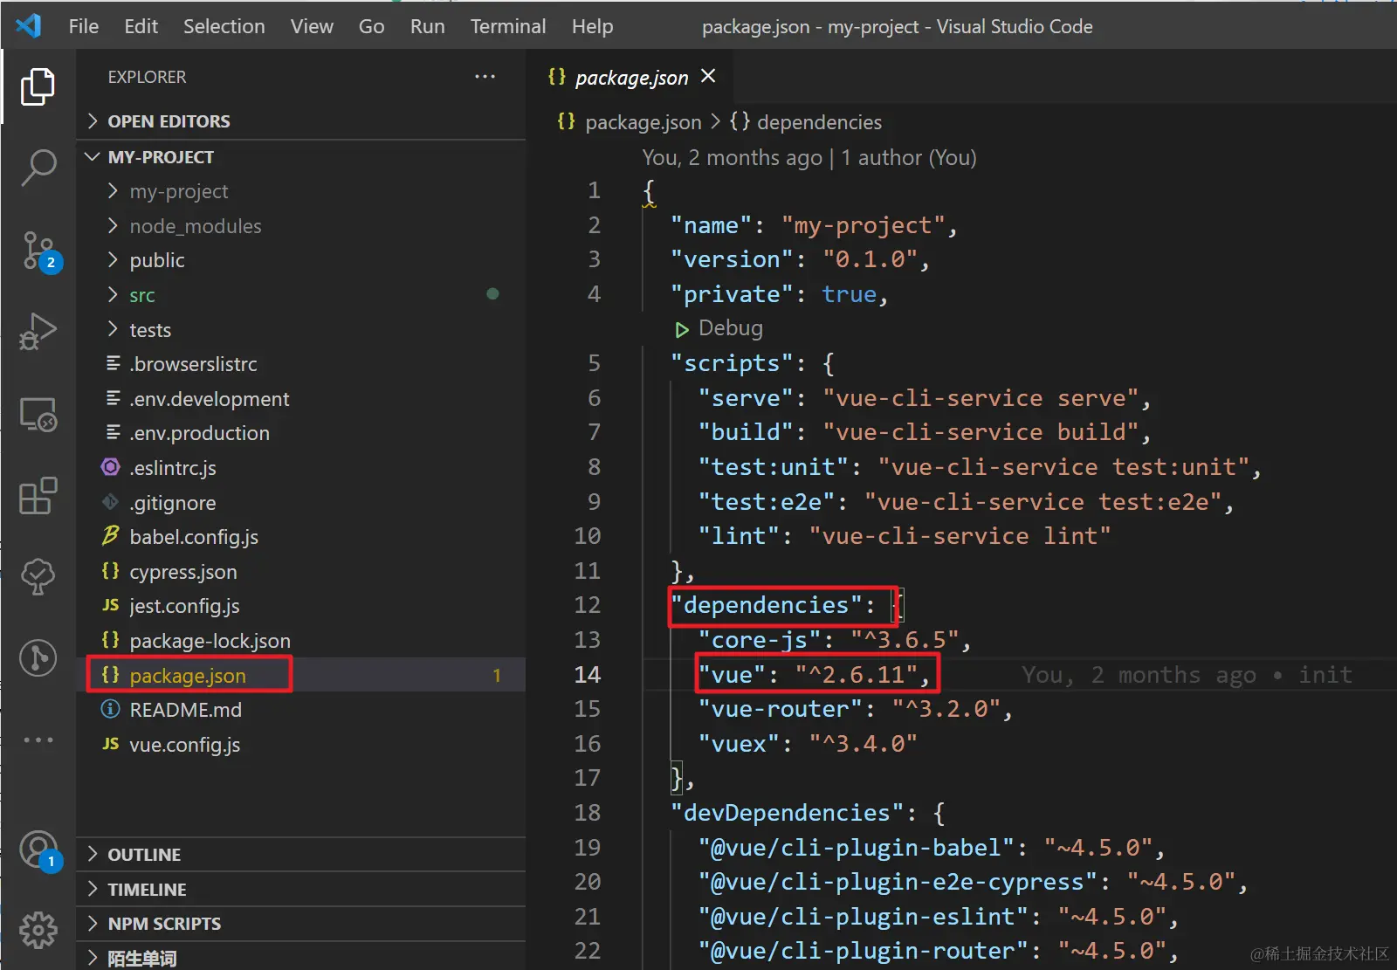Open Explorer views and more actions menu
The height and width of the screenshot is (970, 1397).
pos(485,77)
